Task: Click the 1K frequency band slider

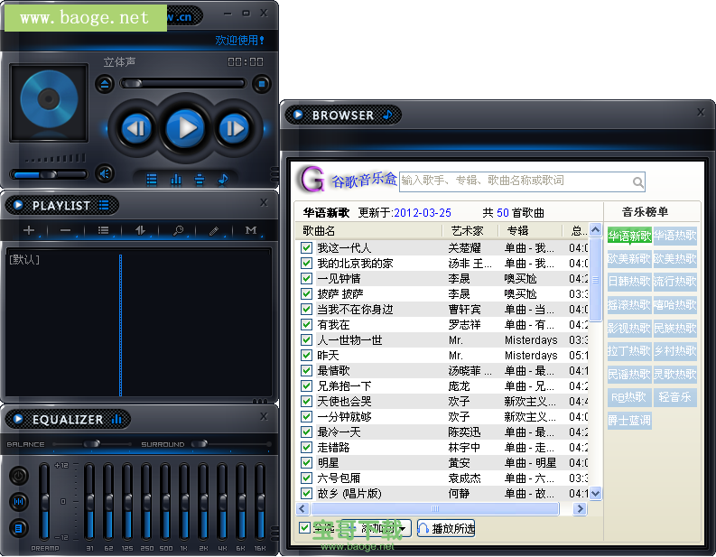Action: tap(184, 501)
